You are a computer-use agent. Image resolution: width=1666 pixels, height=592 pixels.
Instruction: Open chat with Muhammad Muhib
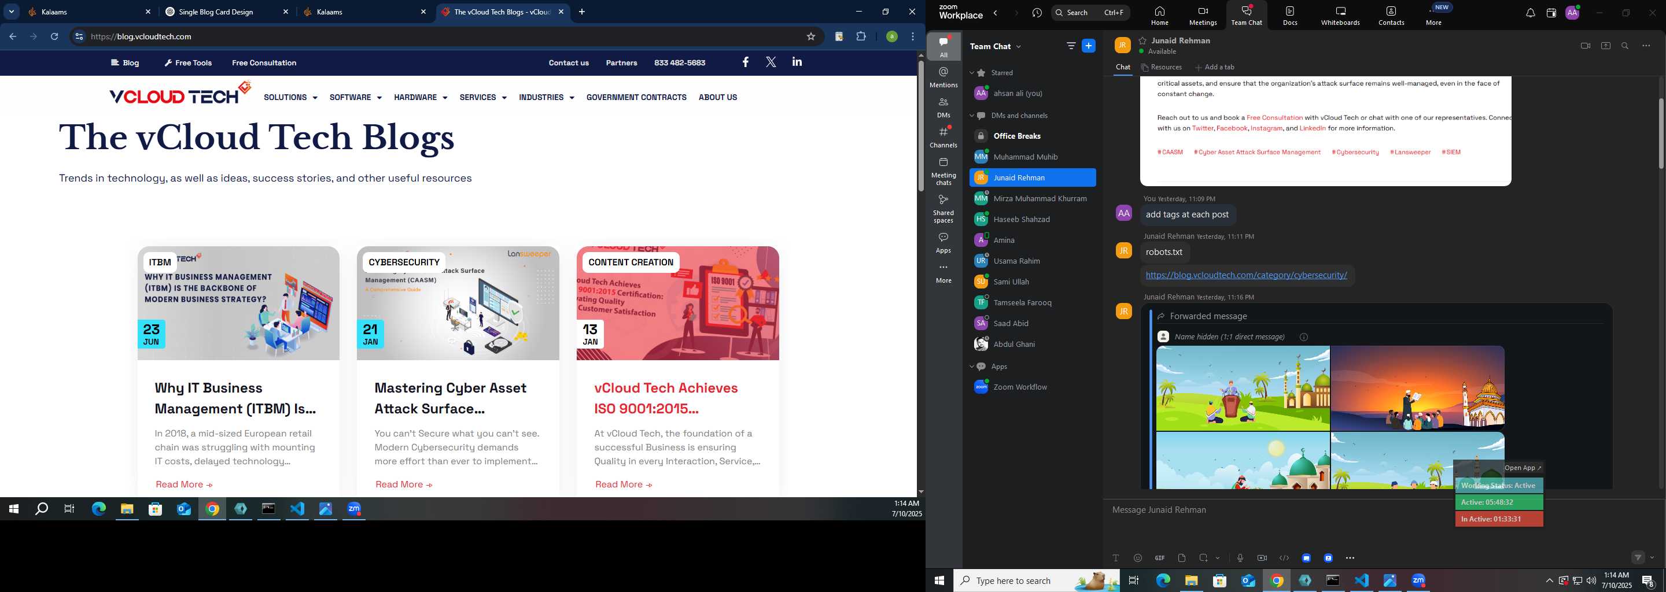[1033, 157]
